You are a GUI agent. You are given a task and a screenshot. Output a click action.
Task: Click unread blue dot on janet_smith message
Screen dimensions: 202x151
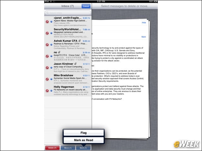click(x=51, y=22)
